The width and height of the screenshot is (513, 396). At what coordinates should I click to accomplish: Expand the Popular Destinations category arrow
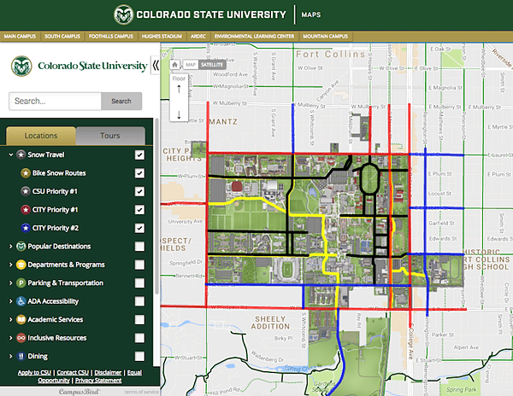11,246
